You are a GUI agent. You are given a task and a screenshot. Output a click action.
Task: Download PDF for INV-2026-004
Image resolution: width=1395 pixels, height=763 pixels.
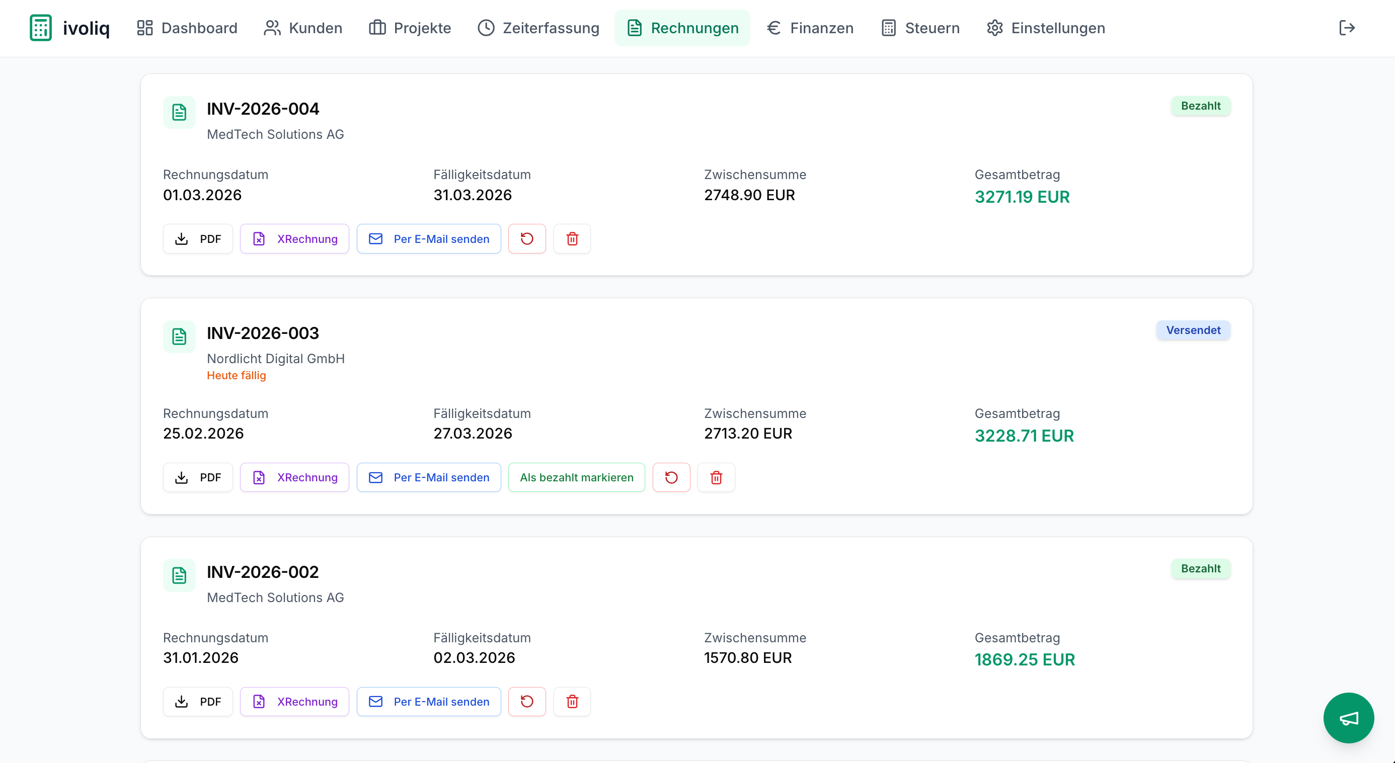click(198, 238)
